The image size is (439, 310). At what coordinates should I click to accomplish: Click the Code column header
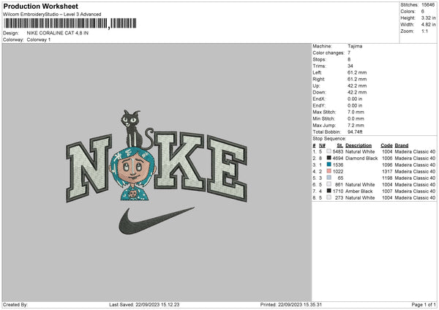click(386, 145)
